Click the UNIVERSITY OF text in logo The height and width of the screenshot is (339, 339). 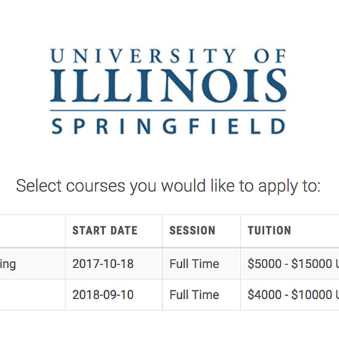pos(168,55)
